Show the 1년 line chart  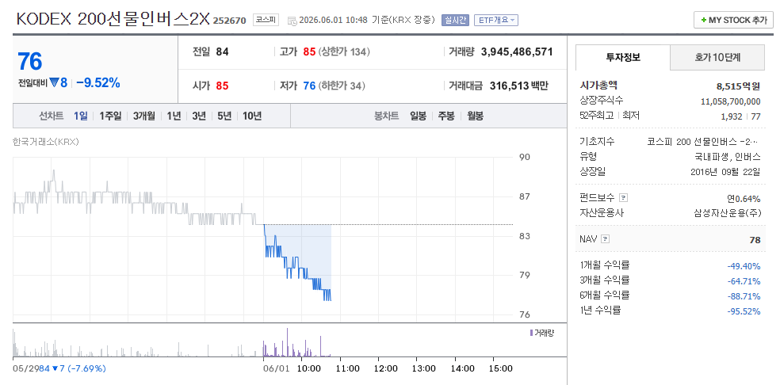click(x=174, y=116)
